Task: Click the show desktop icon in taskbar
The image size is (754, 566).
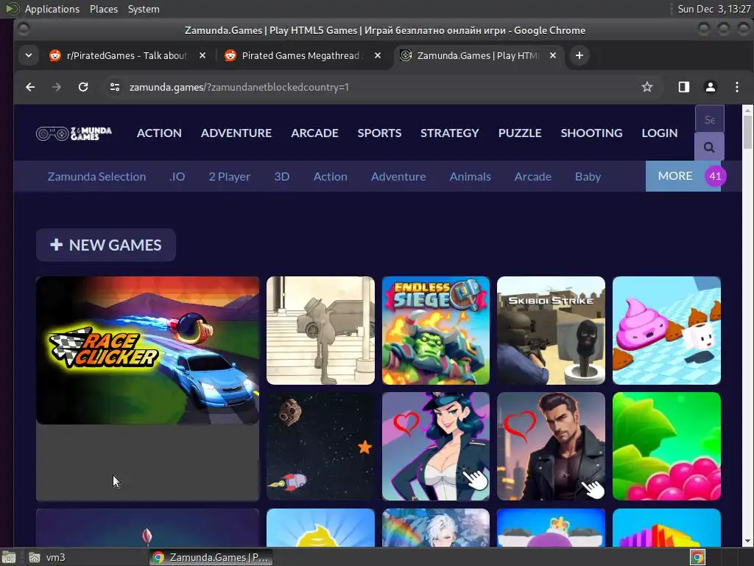Action: (9, 557)
